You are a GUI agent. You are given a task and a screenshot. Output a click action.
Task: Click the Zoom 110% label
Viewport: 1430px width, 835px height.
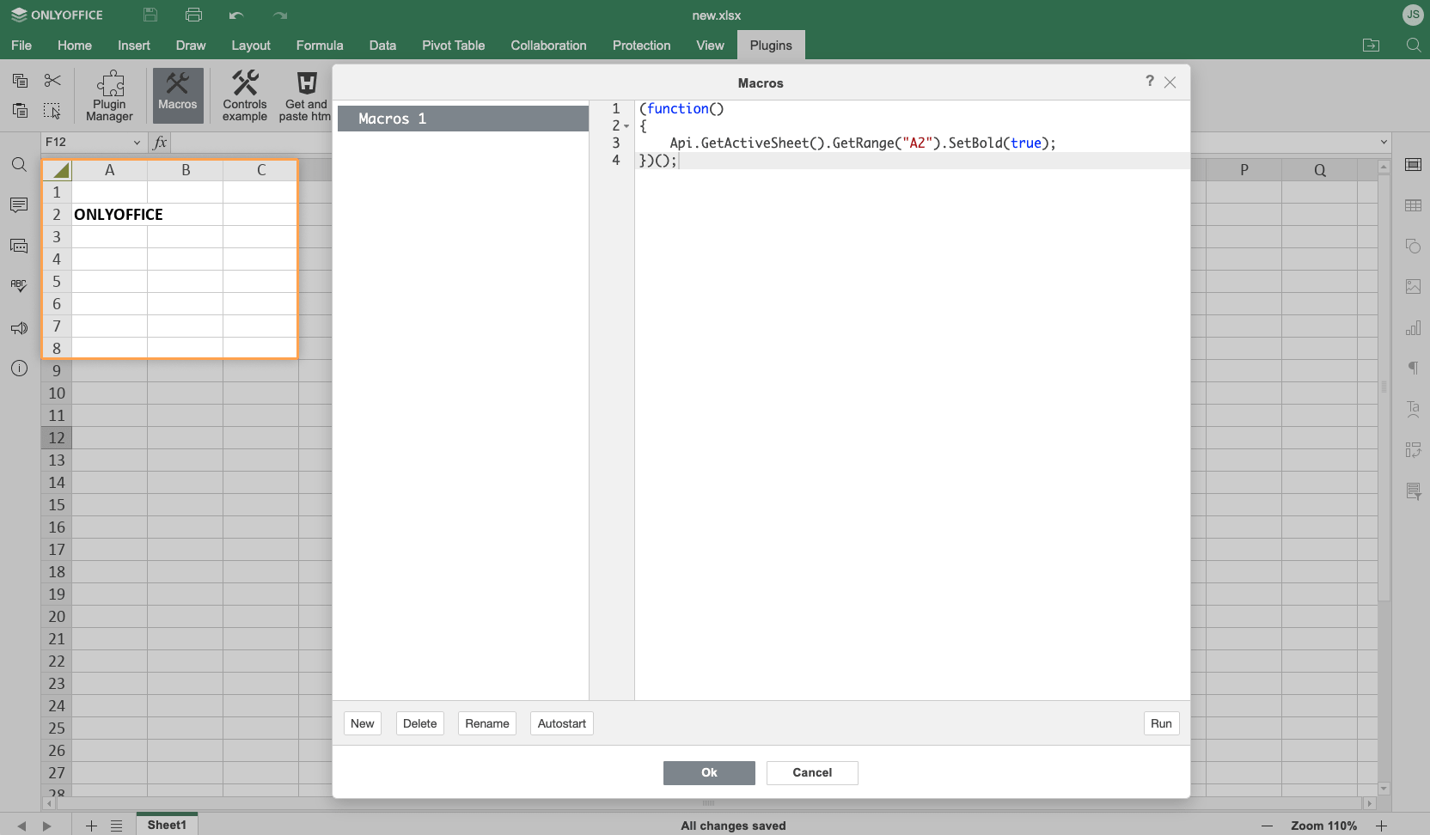[x=1323, y=826]
